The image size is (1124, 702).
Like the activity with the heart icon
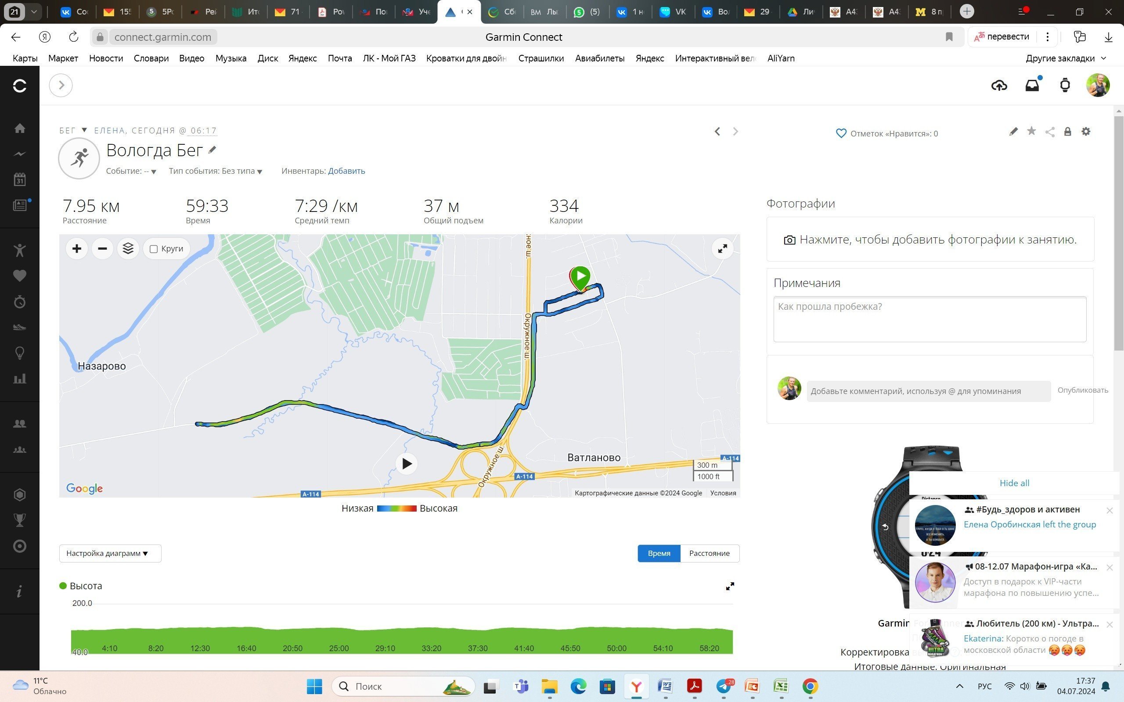tap(841, 134)
